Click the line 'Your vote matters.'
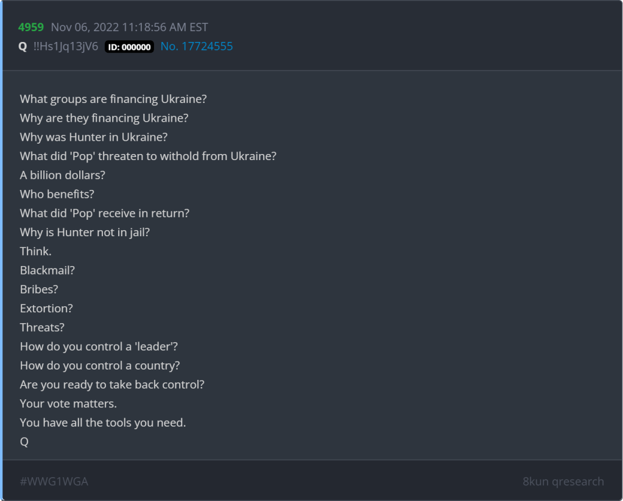This screenshot has width=623, height=501. point(68,403)
